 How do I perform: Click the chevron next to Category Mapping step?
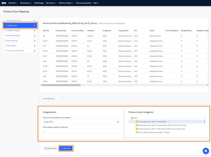click(34, 31)
